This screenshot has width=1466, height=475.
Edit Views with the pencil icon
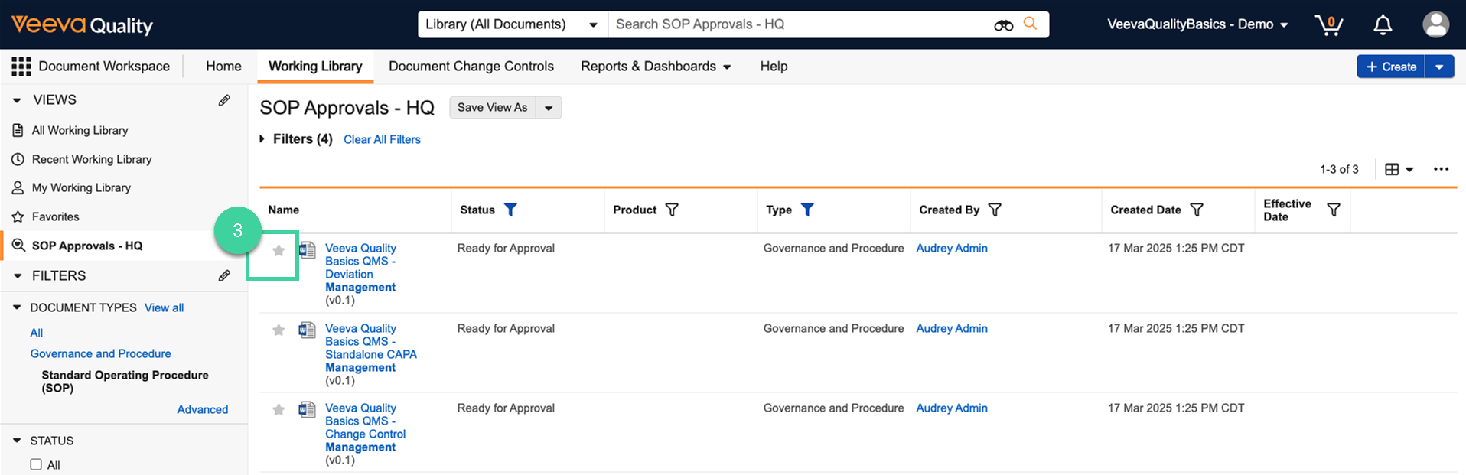[x=224, y=100]
